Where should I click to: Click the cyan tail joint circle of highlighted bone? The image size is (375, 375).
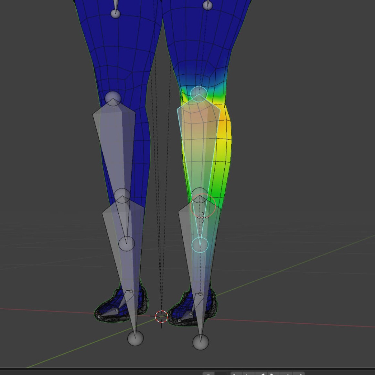200,245
